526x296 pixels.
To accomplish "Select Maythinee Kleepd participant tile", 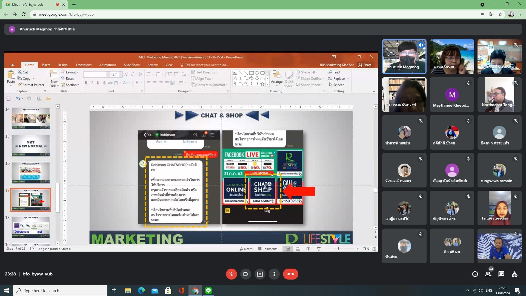I will [x=452, y=95].
